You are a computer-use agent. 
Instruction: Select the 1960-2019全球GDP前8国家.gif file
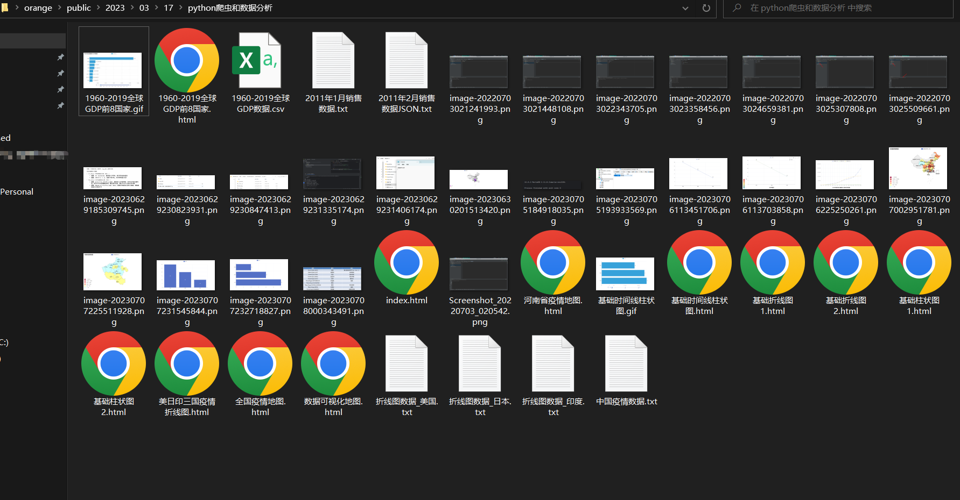(x=113, y=70)
